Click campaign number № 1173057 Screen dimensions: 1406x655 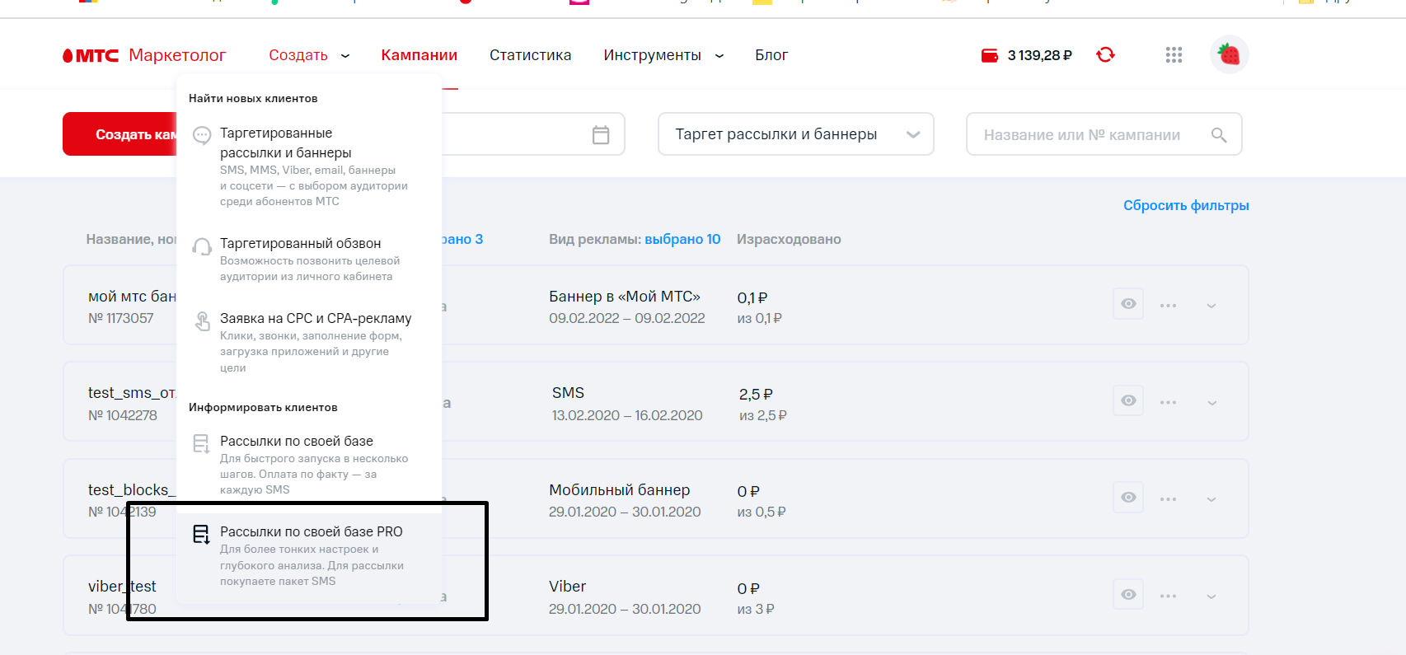click(121, 318)
